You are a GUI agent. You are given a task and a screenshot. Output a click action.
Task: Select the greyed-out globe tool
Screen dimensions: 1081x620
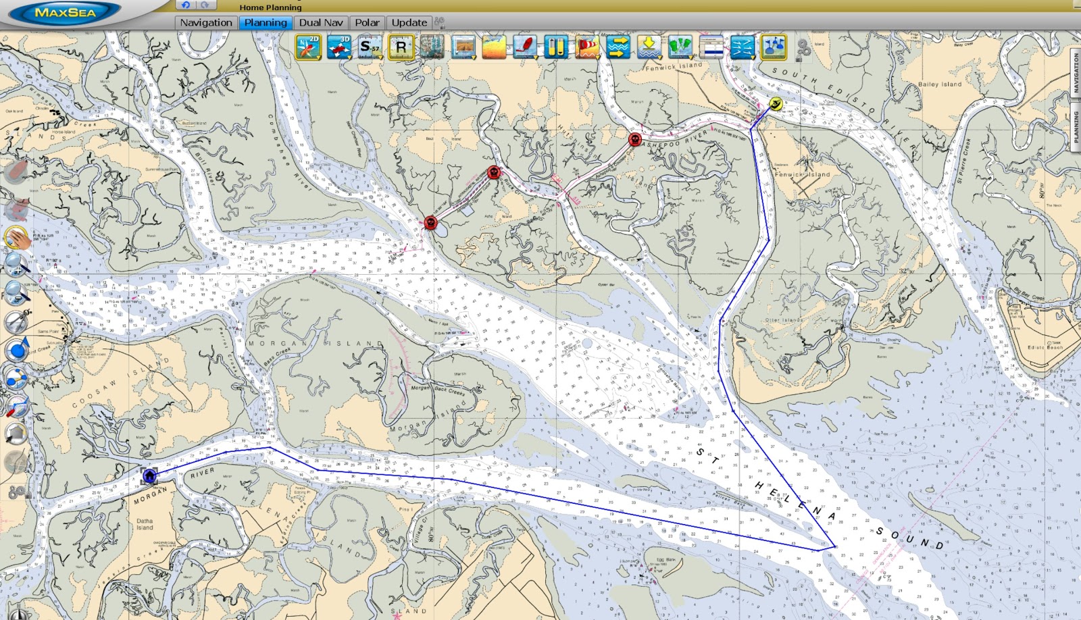16,462
